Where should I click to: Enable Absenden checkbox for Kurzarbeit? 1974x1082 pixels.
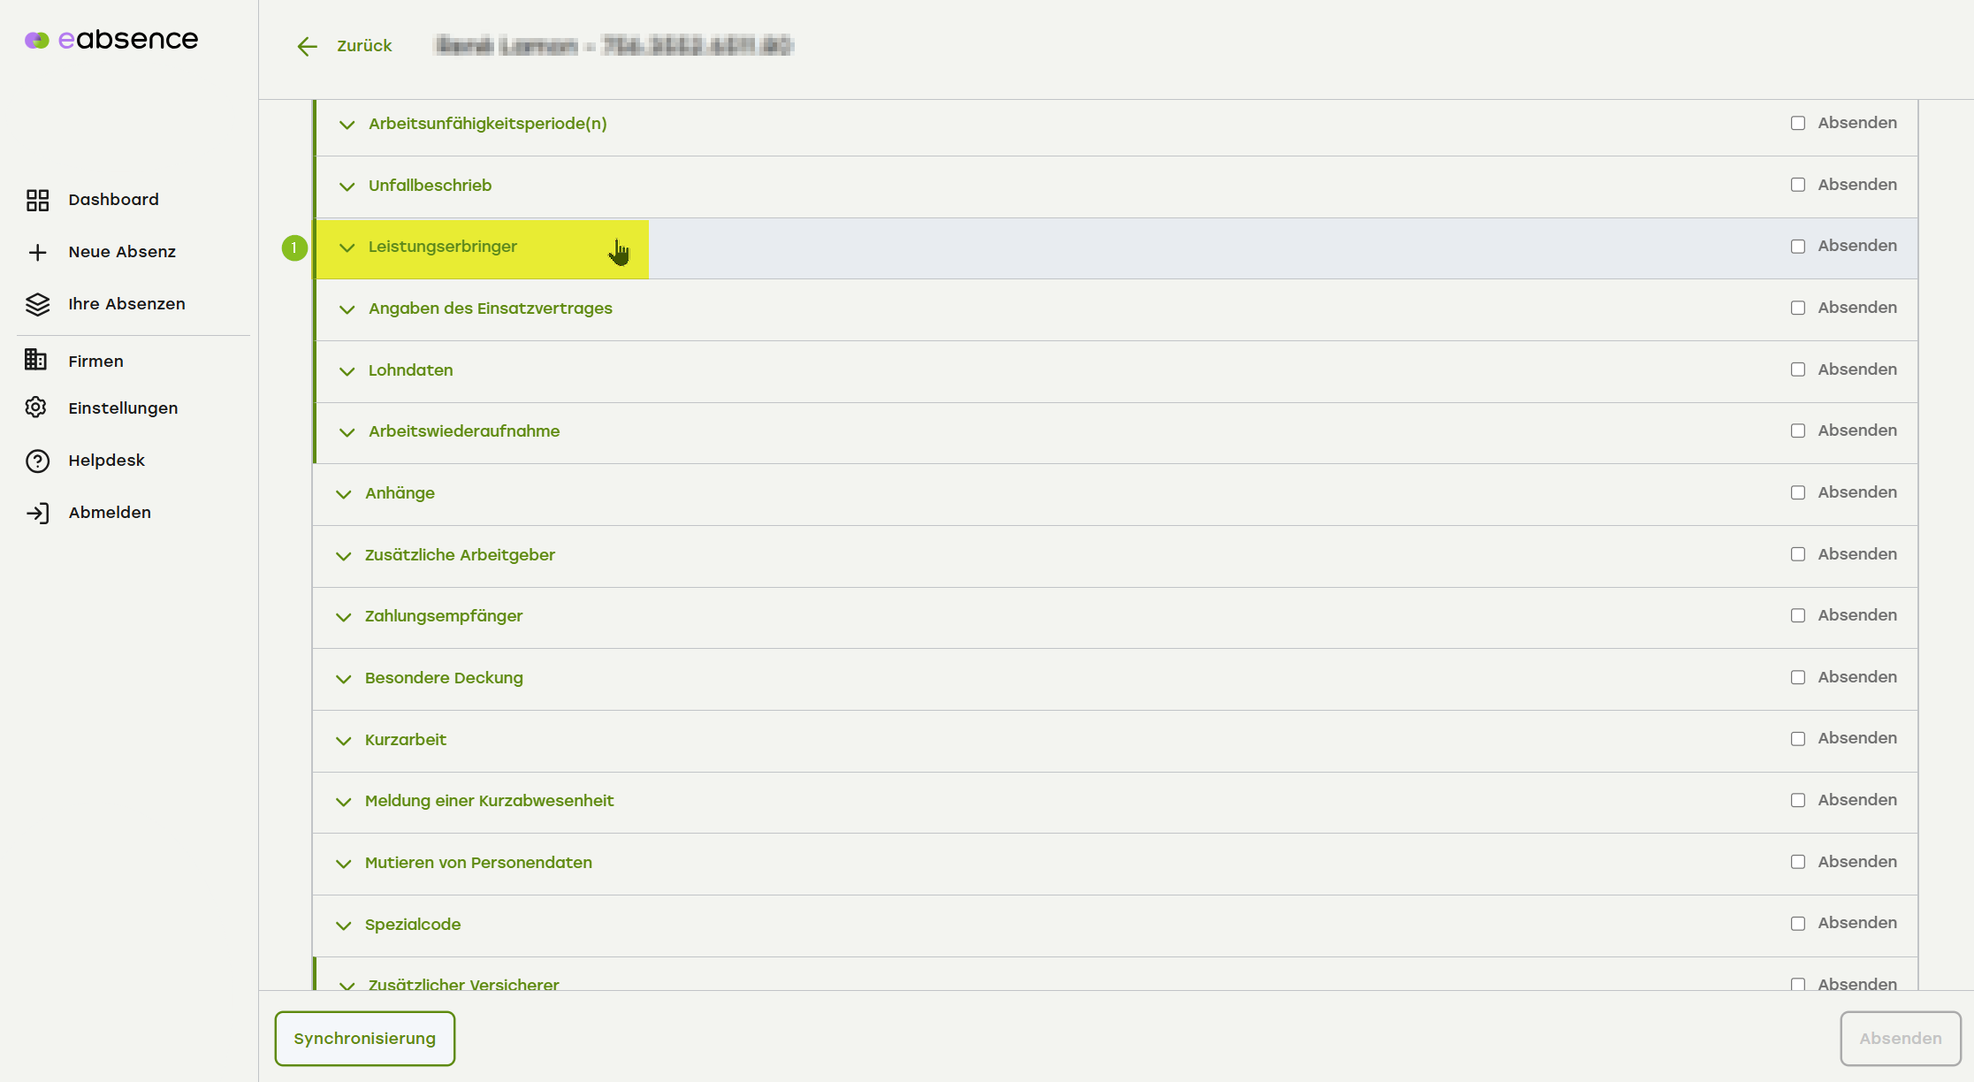coord(1797,739)
